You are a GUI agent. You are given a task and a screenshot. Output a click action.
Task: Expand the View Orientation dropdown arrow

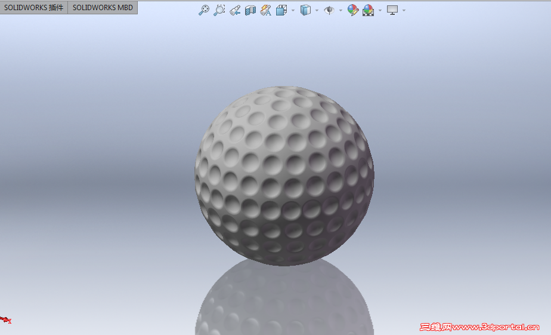point(293,11)
